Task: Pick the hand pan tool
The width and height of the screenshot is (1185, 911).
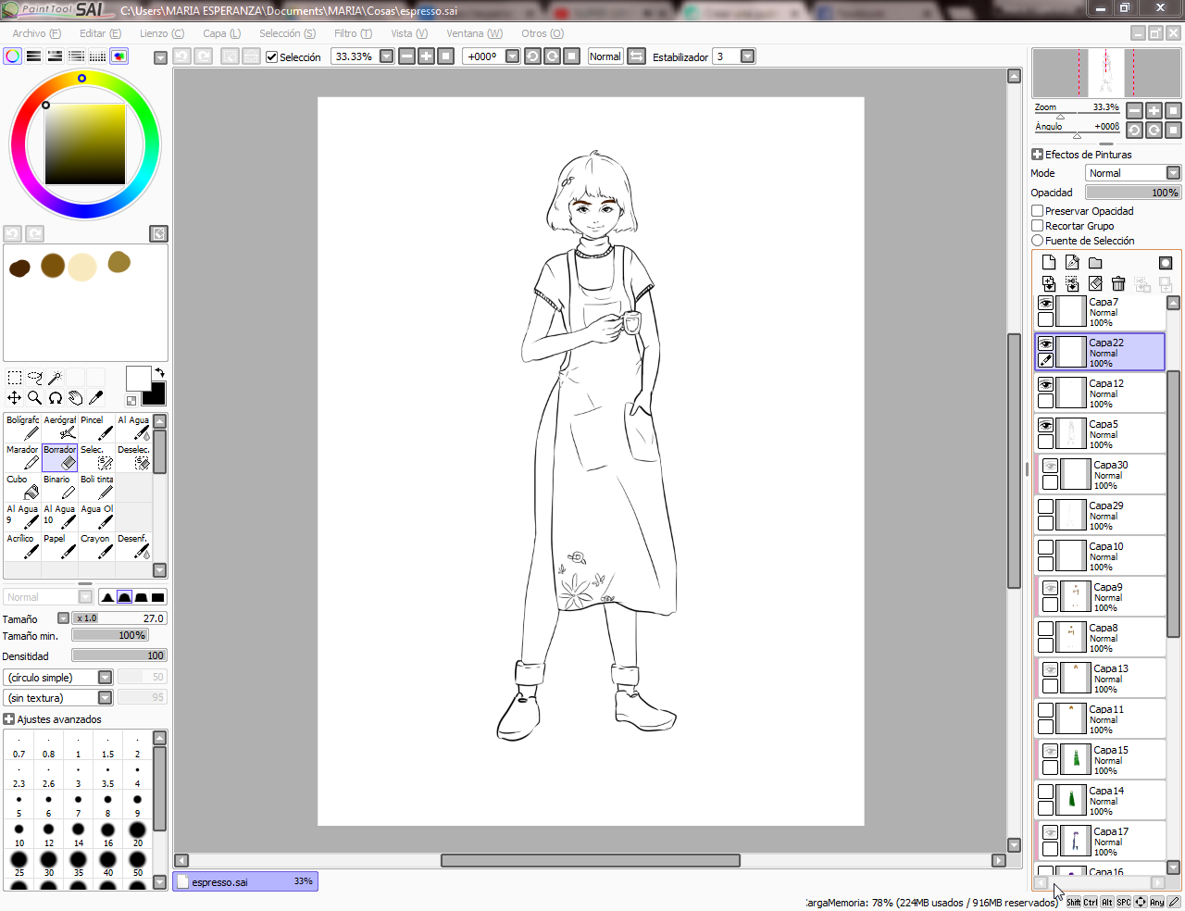Action: [76, 398]
